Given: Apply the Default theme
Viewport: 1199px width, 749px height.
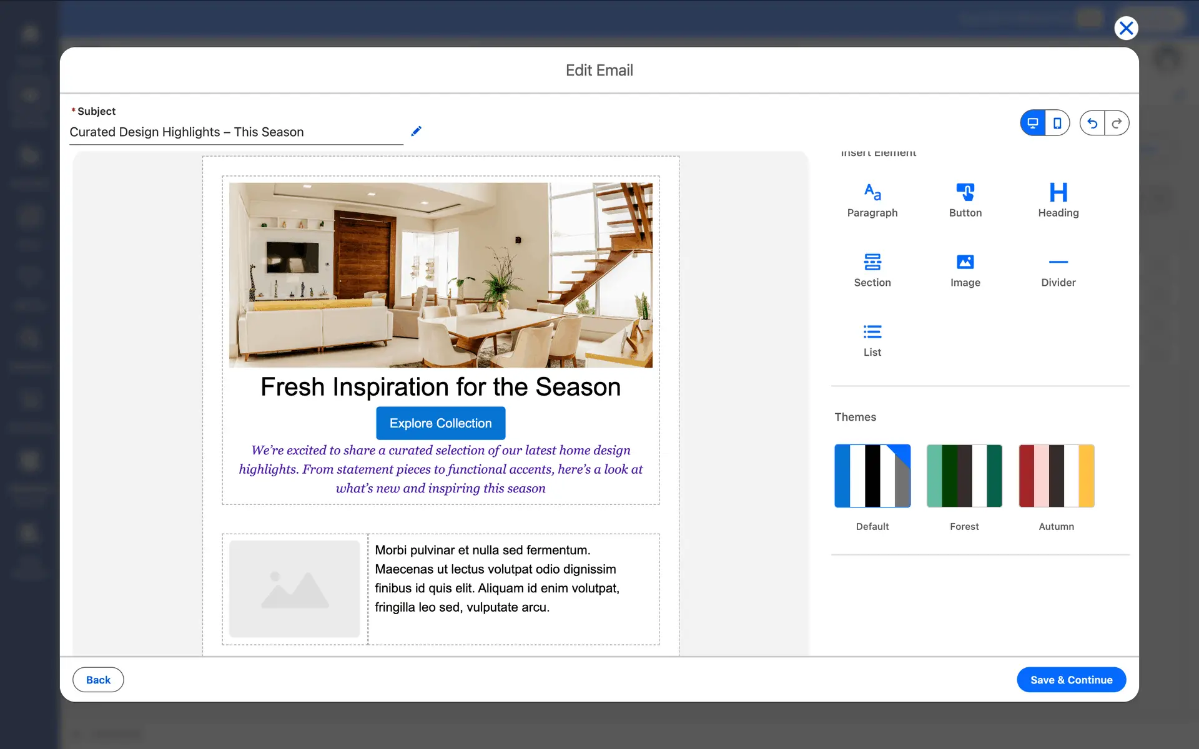Looking at the screenshot, I should coord(872,476).
